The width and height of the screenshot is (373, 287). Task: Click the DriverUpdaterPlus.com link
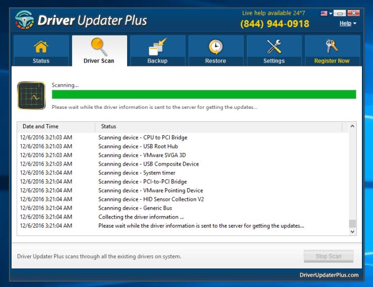point(329,275)
